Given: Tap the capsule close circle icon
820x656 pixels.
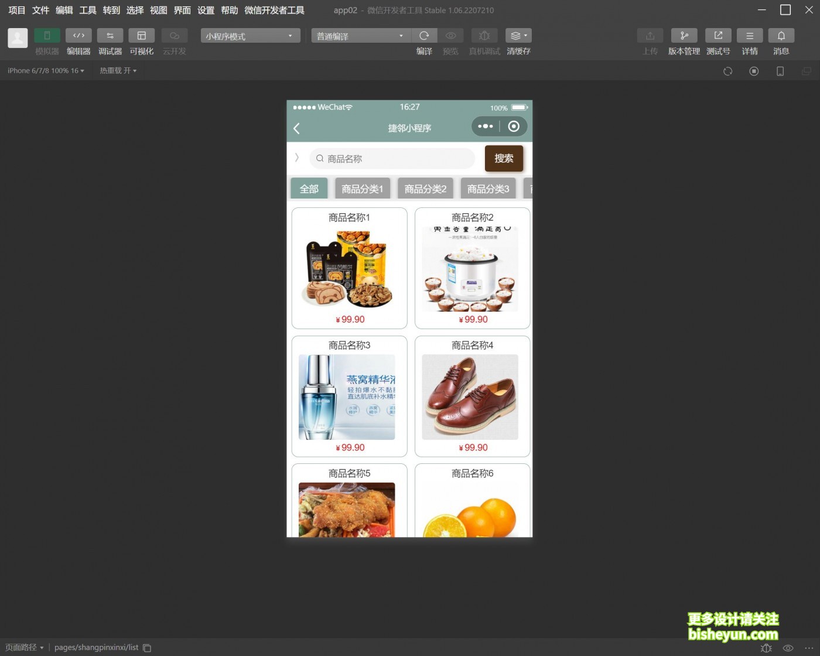Looking at the screenshot, I should point(514,126).
